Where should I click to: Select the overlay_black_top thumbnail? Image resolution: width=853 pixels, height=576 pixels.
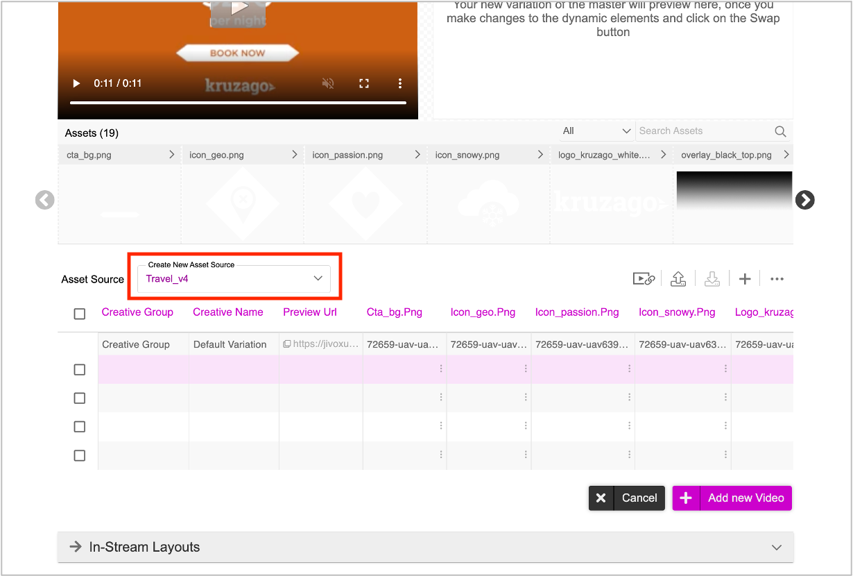[x=734, y=204]
